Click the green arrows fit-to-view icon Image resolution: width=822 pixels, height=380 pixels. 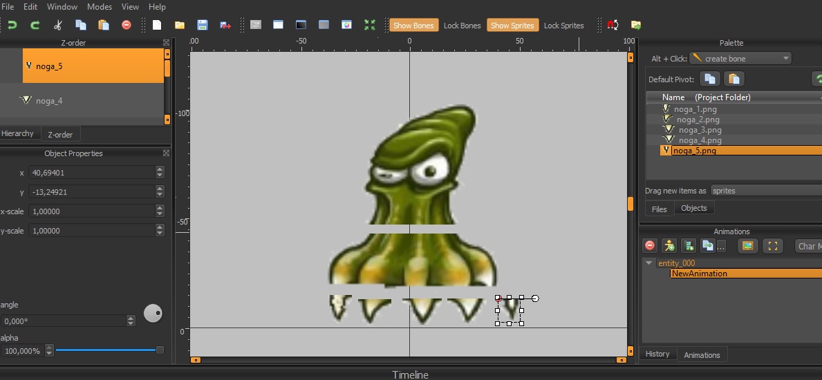[370, 25]
